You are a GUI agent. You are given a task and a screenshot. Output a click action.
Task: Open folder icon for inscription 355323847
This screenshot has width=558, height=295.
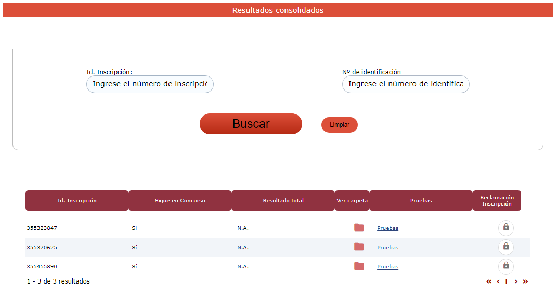(359, 227)
